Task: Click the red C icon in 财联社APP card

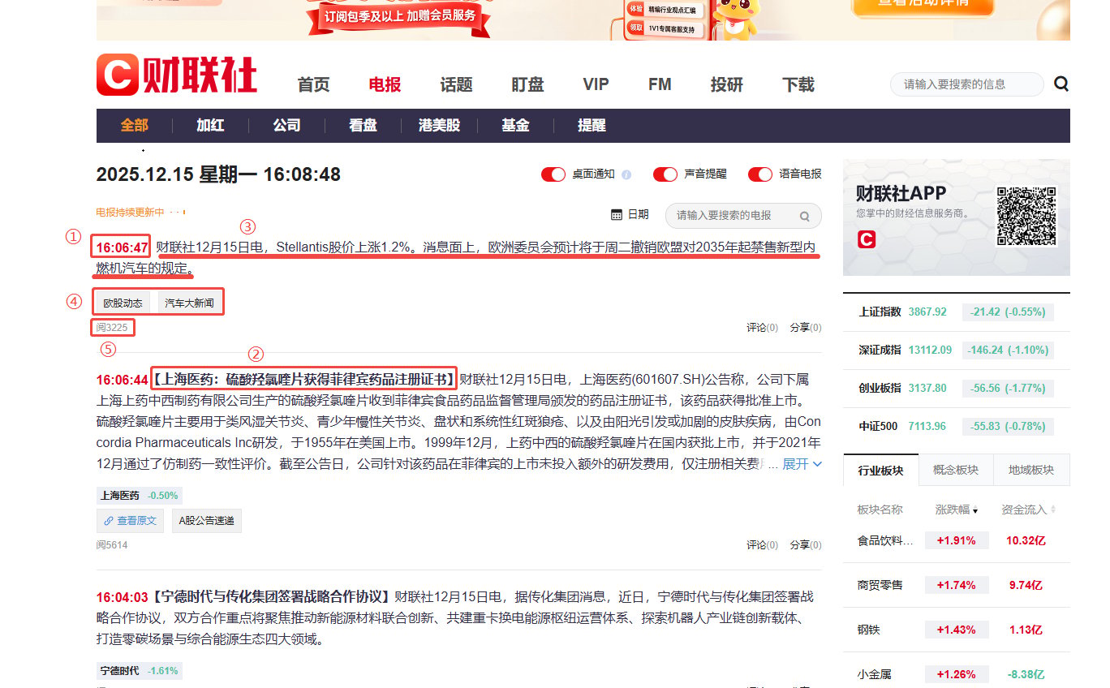Action: point(867,239)
